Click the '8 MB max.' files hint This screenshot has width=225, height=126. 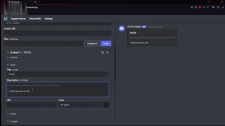[14, 39]
